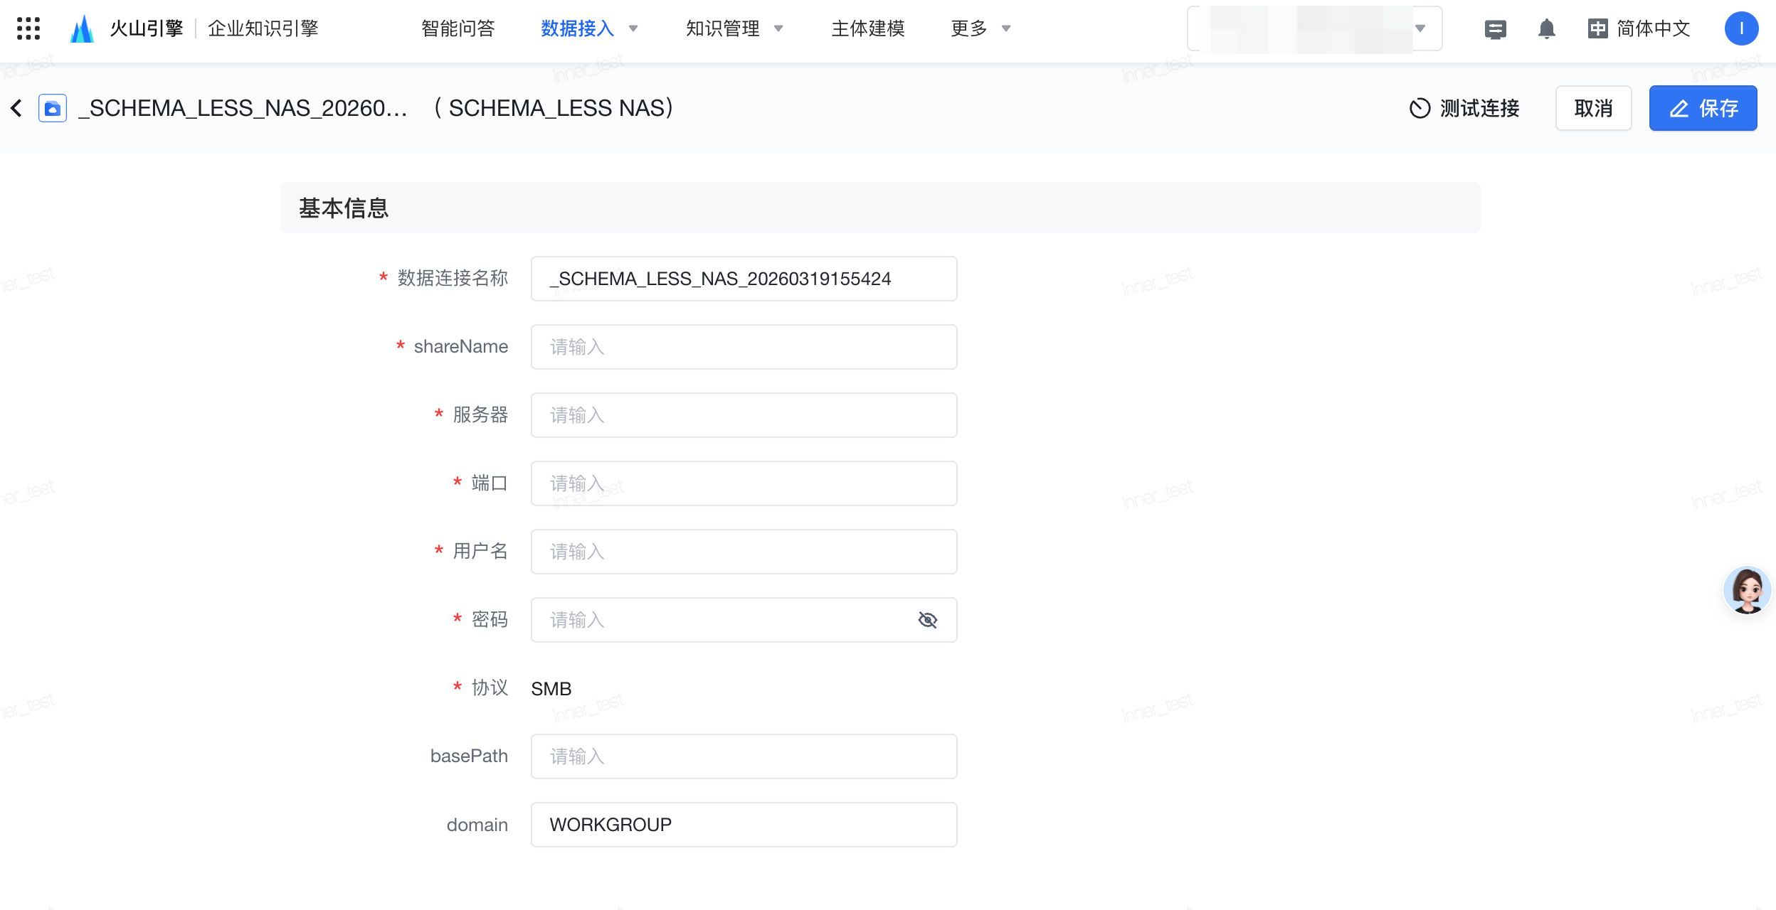The height and width of the screenshot is (910, 1776).
Task: Open the 智能问答 menu item
Action: pos(458,28)
